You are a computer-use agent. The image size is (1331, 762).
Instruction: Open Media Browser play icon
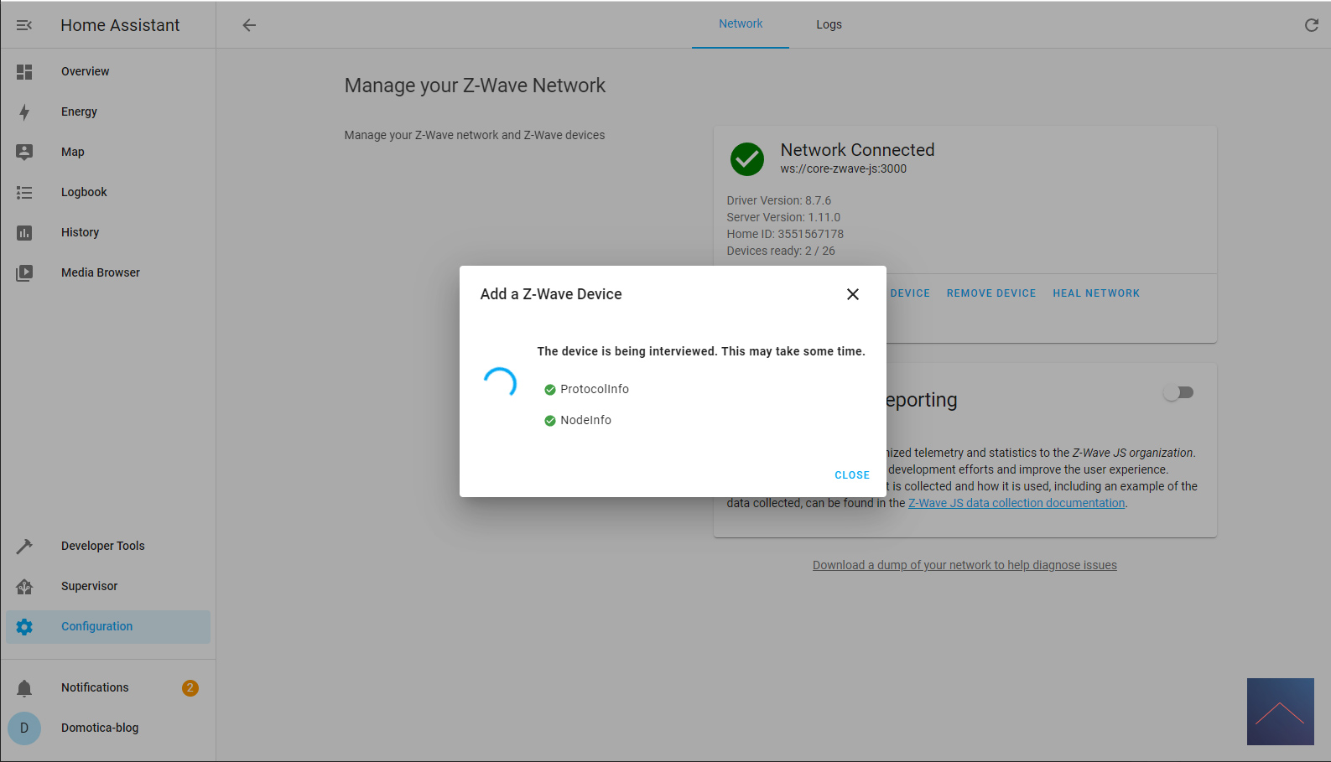(24, 272)
